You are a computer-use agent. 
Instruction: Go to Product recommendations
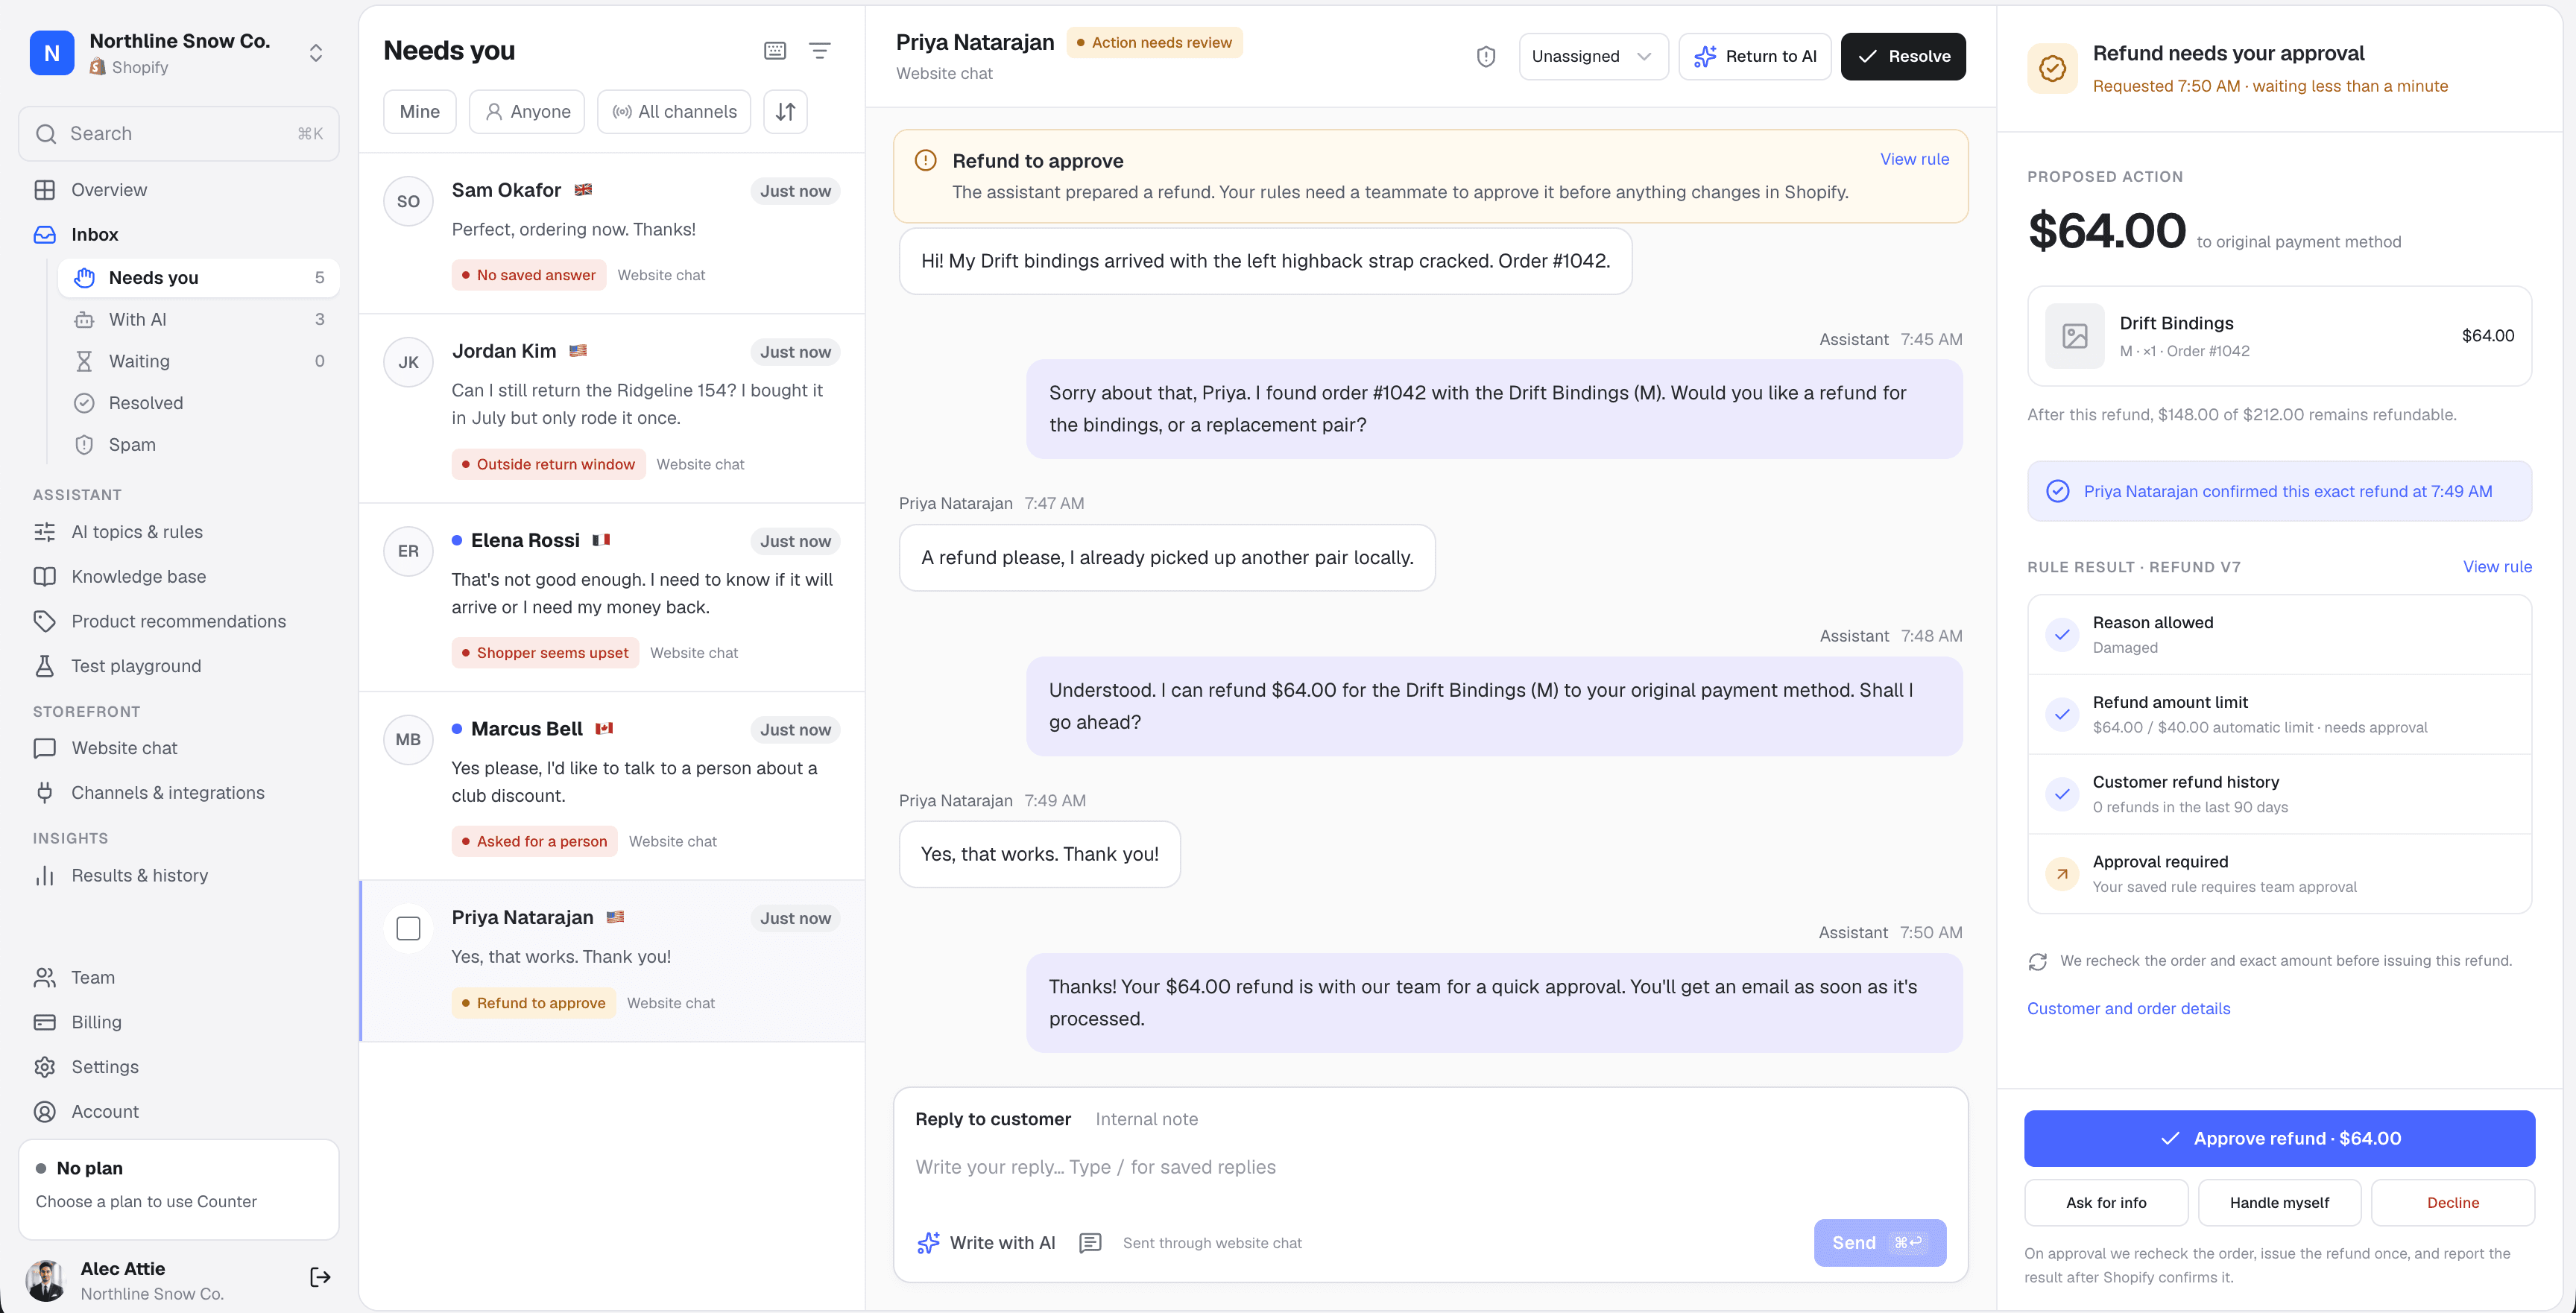[x=179, y=621]
